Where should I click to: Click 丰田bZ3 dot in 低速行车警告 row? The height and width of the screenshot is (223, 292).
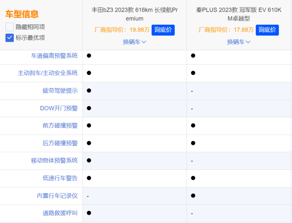pos(89,178)
